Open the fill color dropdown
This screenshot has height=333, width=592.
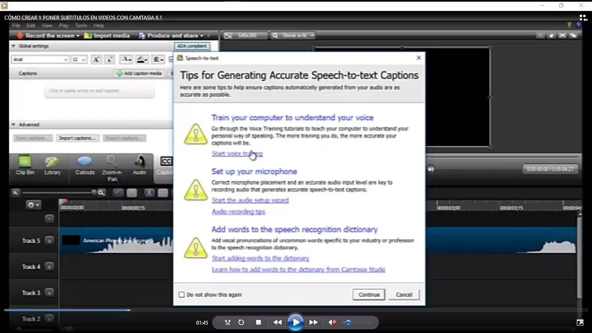click(x=142, y=60)
